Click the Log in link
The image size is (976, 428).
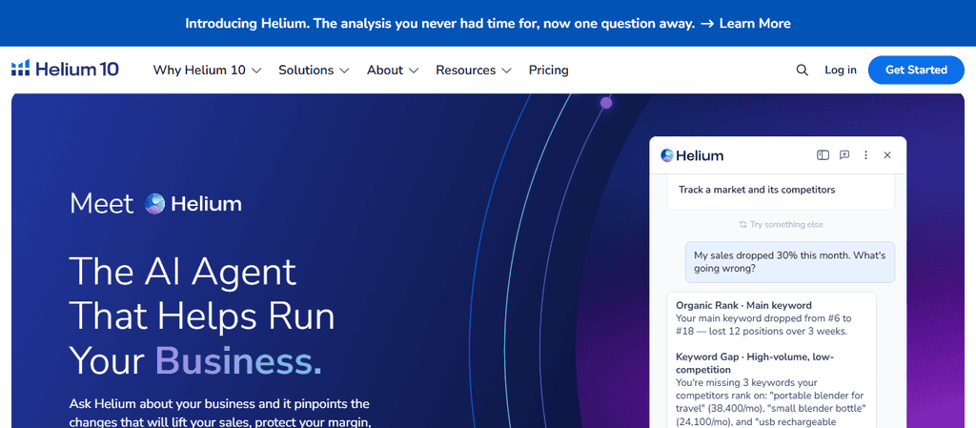(x=841, y=71)
